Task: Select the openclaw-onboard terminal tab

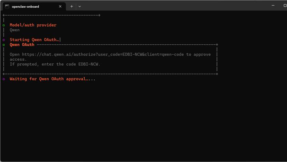Action: pyautogui.click(x=34, y=7)
